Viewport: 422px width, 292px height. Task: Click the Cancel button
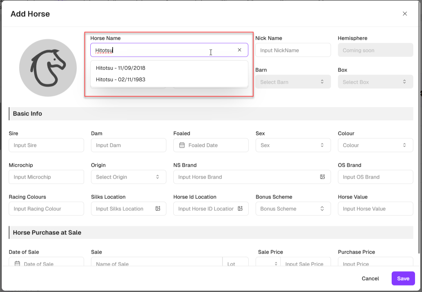point(370,278)
